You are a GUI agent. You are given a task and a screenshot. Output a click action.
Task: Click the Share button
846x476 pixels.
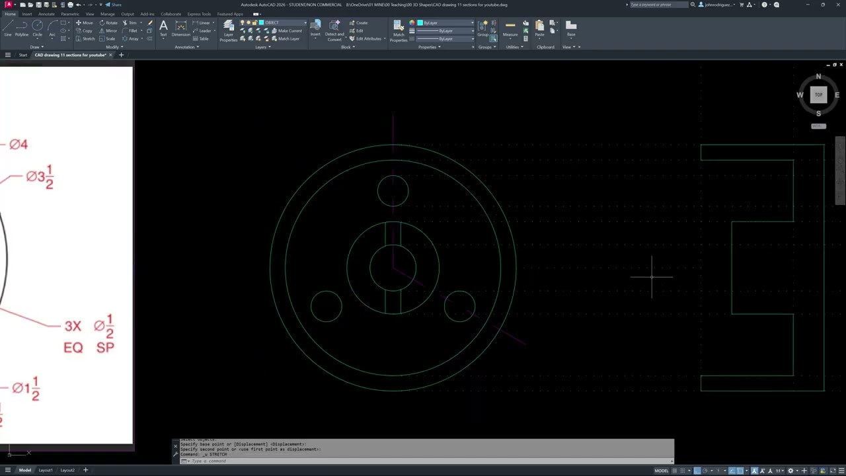click(x=113, y=5)
